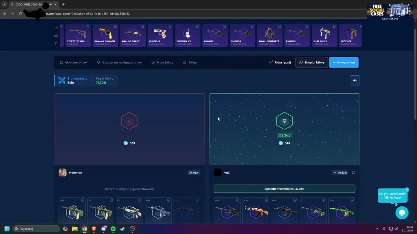
Task: Open Motumbo's profile avatar
Action: [x=63, y=173]
